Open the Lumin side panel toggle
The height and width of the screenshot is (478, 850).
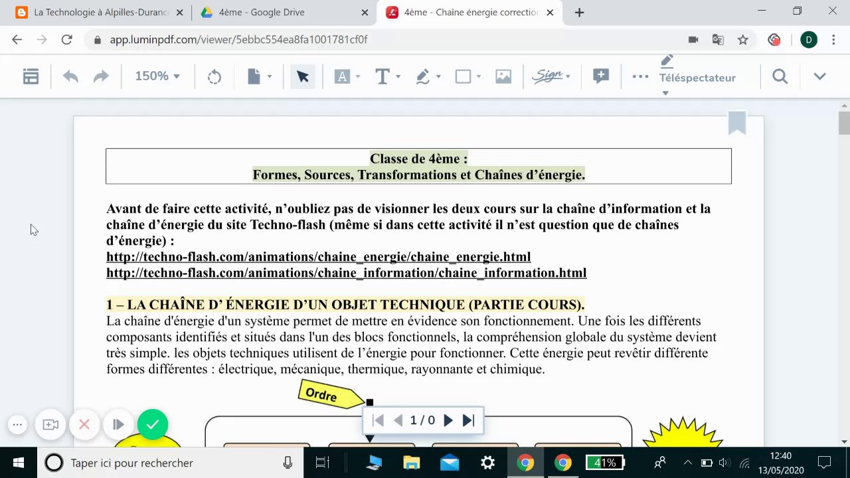pos(31,77)
